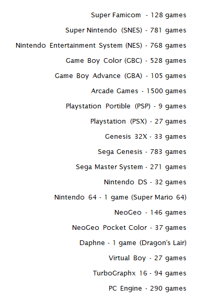This screenshot has height=299, width=197.
Task: Click the Virtual Boy 27 games line
Action: coord(147,258)
